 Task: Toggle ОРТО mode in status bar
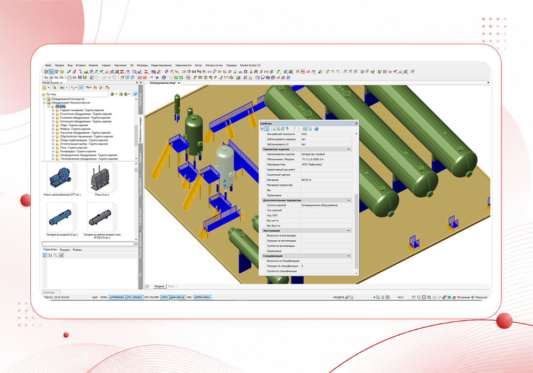point(165,297)
